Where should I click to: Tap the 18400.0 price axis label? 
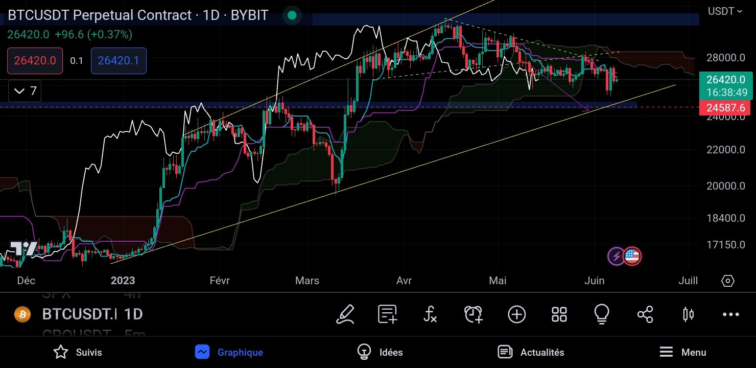(x=726, y=218)
